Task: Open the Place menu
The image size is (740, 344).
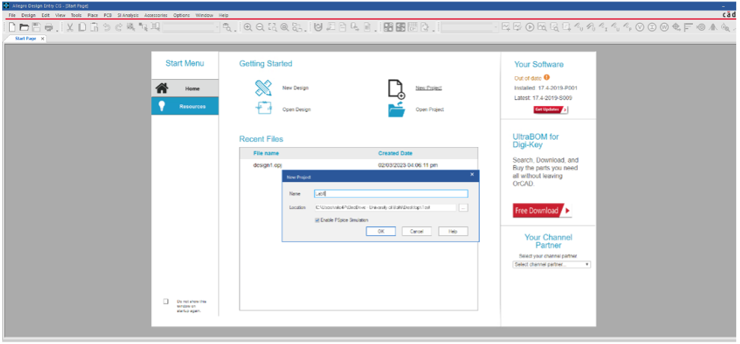Action: click(x=93, y=15)
